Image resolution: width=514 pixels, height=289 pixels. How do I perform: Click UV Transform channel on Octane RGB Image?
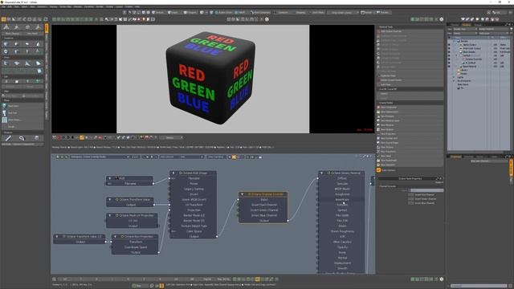coord(194,205)
